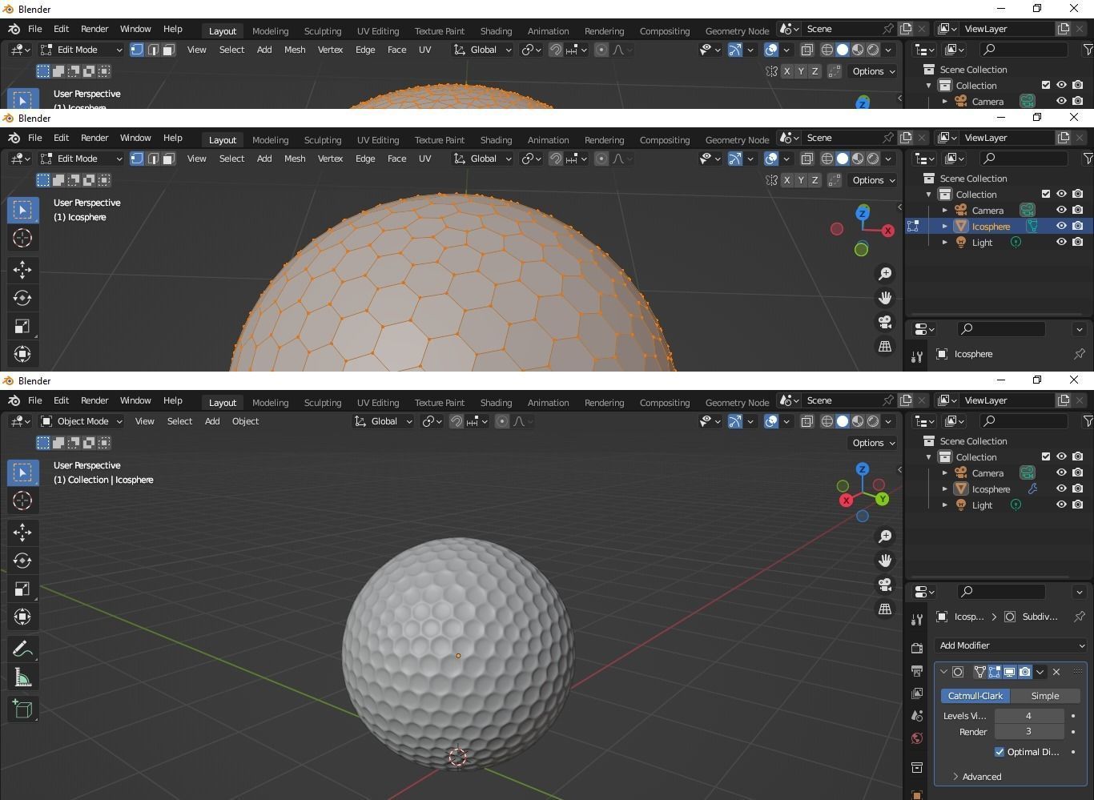Uncheck Optimal Display in the modifier
This screenshot has height=800, width=1094.
[1000, 752]
